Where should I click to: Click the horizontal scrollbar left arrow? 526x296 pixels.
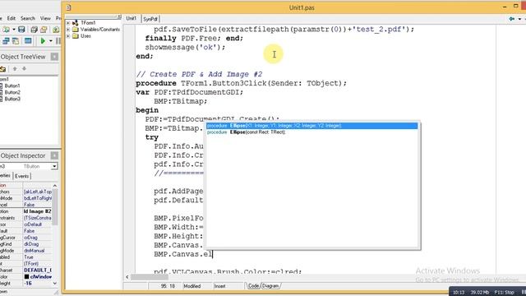click(x=127, y=277)
